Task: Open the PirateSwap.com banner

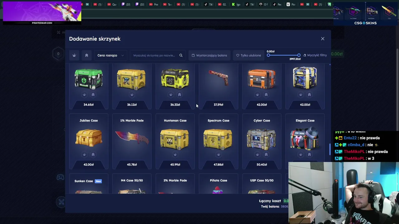Action: [x=42, y=13]
